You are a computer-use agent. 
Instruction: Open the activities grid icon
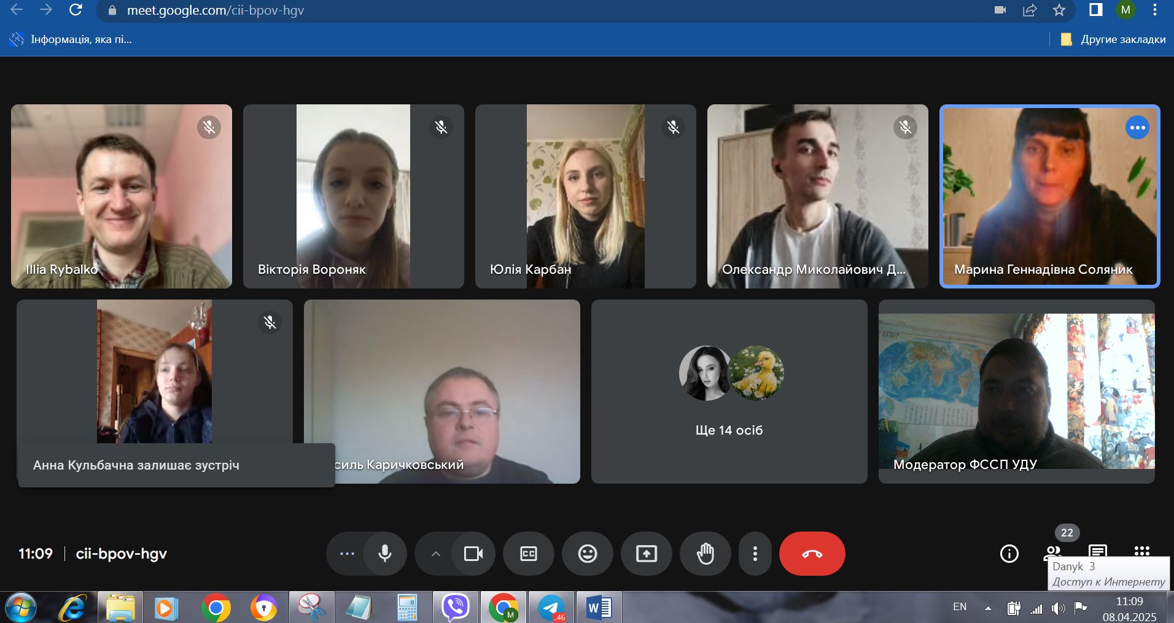(1142, 551)
